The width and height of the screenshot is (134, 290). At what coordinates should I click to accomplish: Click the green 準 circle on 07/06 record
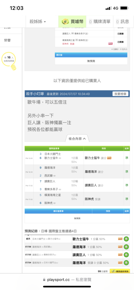(x=126, y=247)
